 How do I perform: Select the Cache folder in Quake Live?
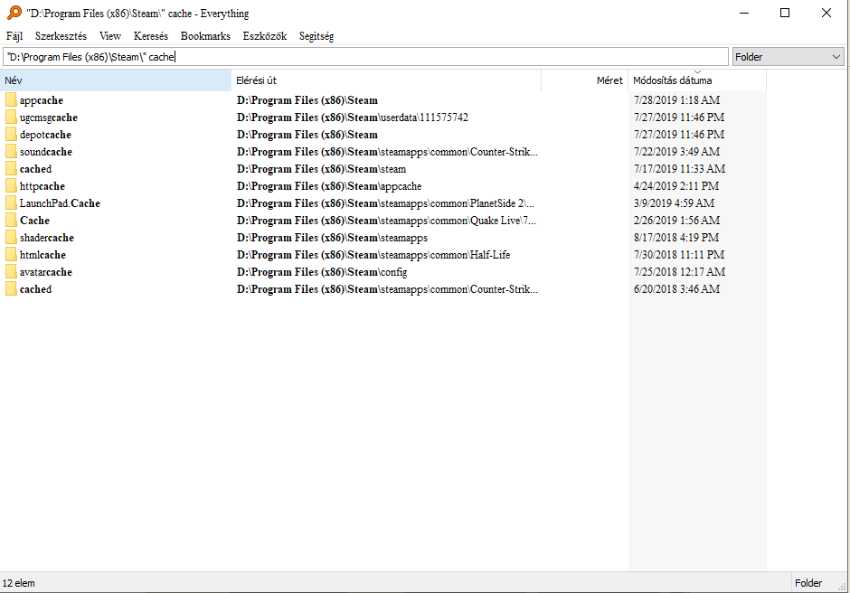click(34, 221)
